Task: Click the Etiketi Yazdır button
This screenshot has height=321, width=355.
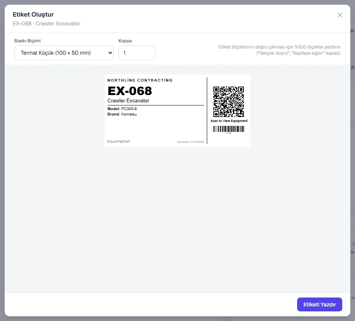Action: pos(319,304)
